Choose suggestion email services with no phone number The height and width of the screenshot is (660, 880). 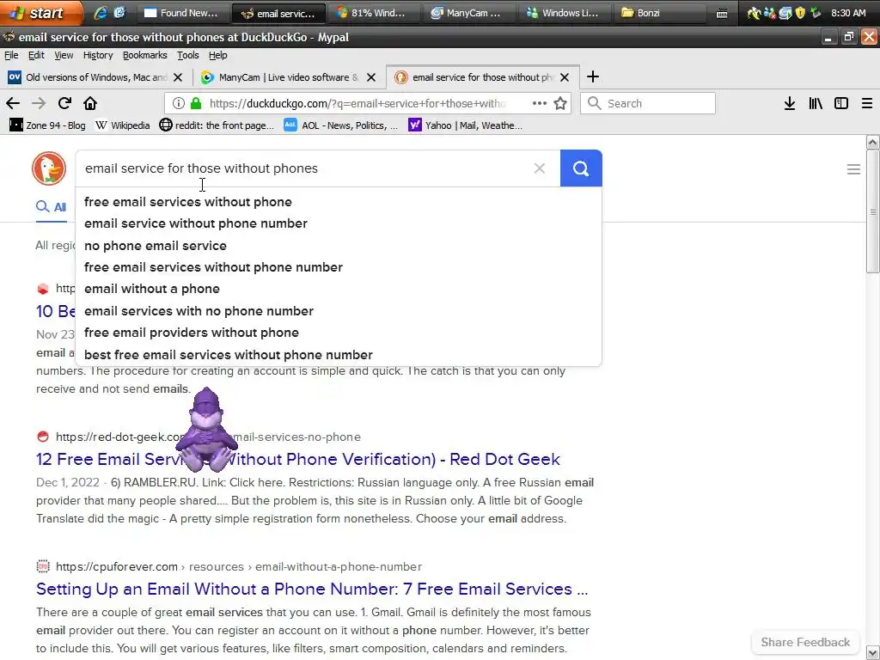[339, 311]
